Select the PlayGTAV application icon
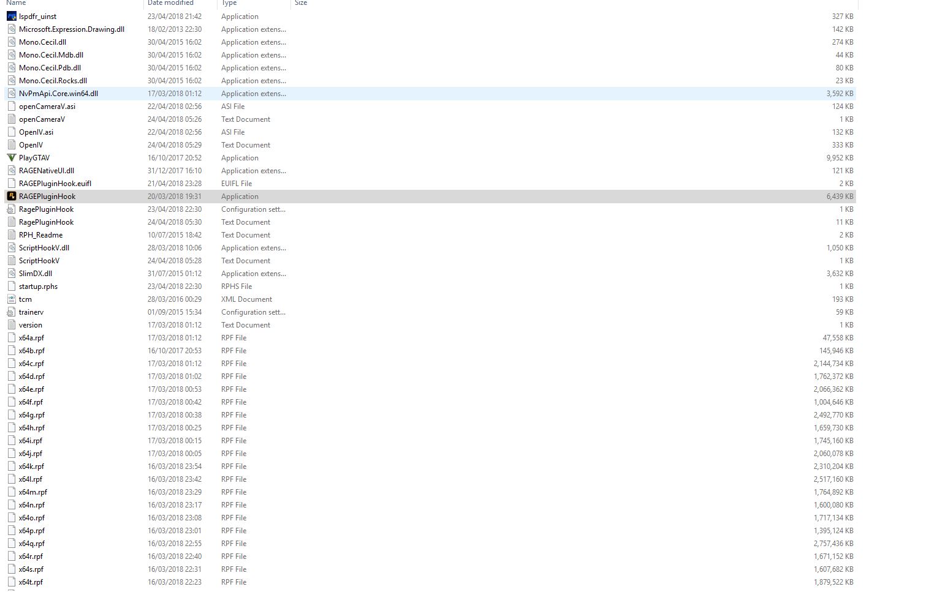948x592 pixels. 12,158
